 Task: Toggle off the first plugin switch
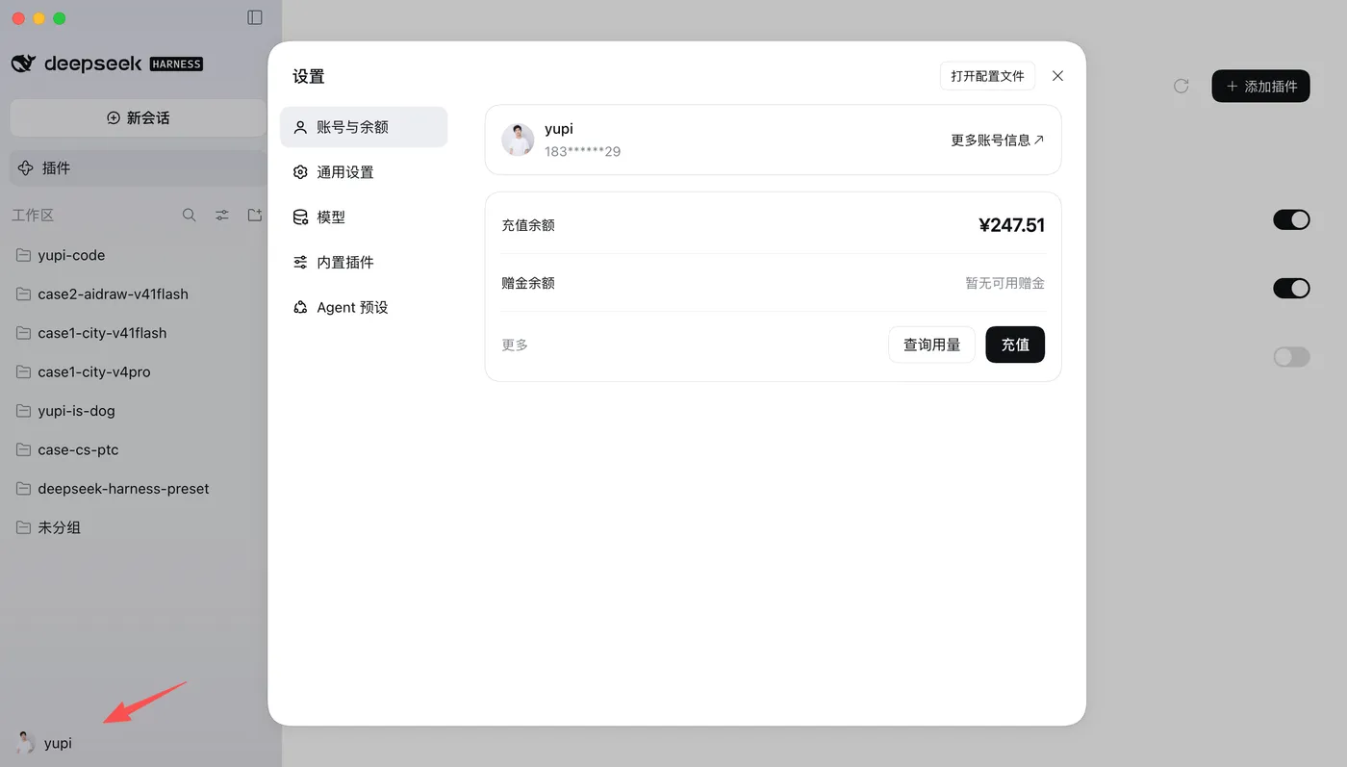tap(1291, 220)
